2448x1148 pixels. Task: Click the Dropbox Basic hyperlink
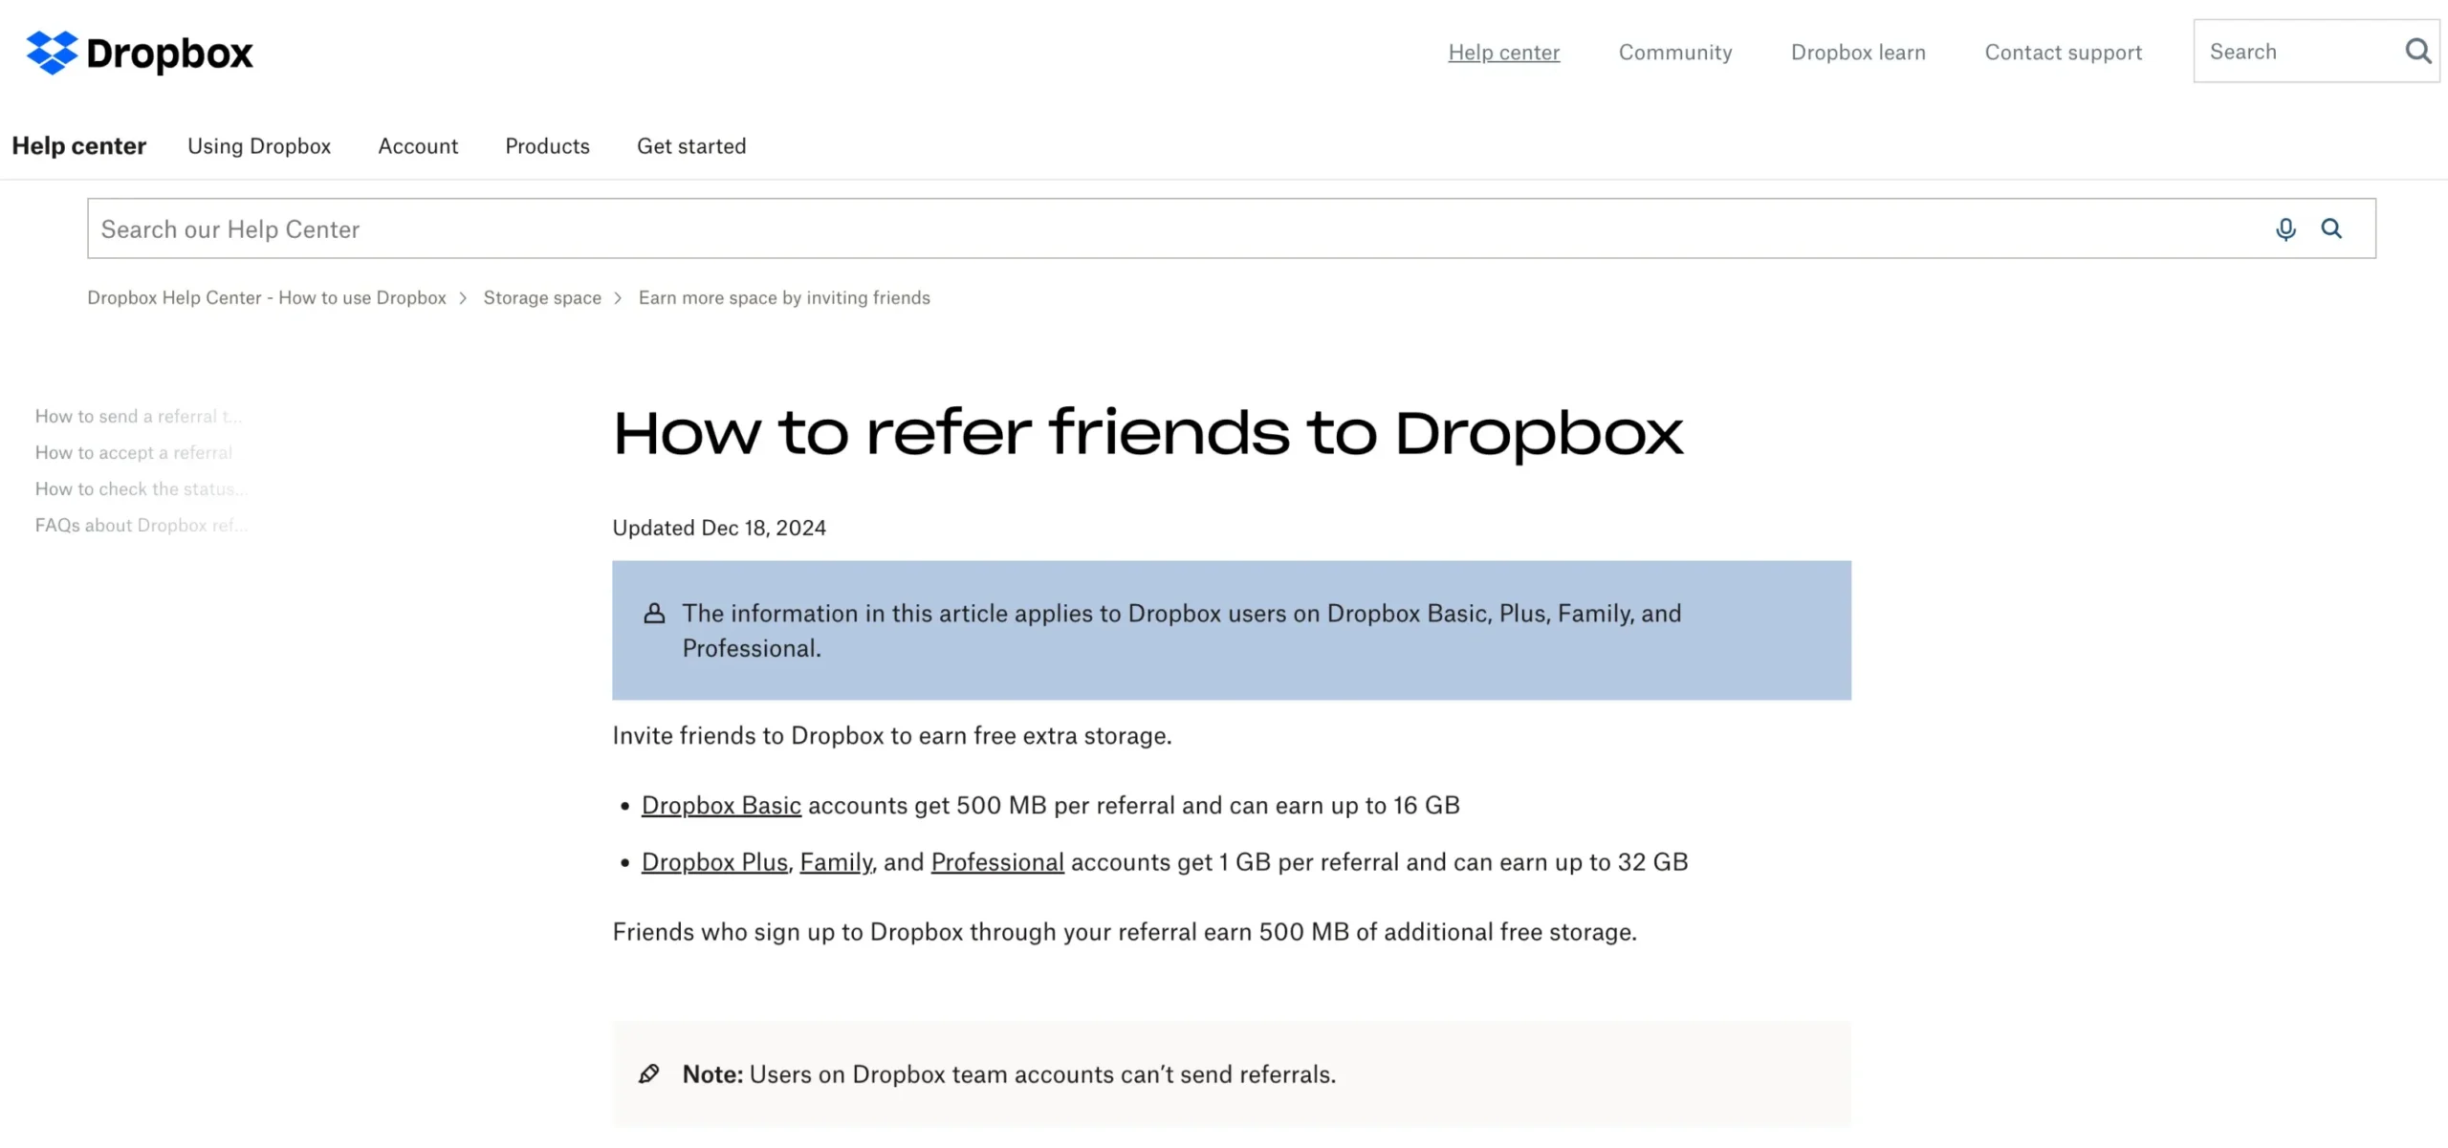coord(720,805)
